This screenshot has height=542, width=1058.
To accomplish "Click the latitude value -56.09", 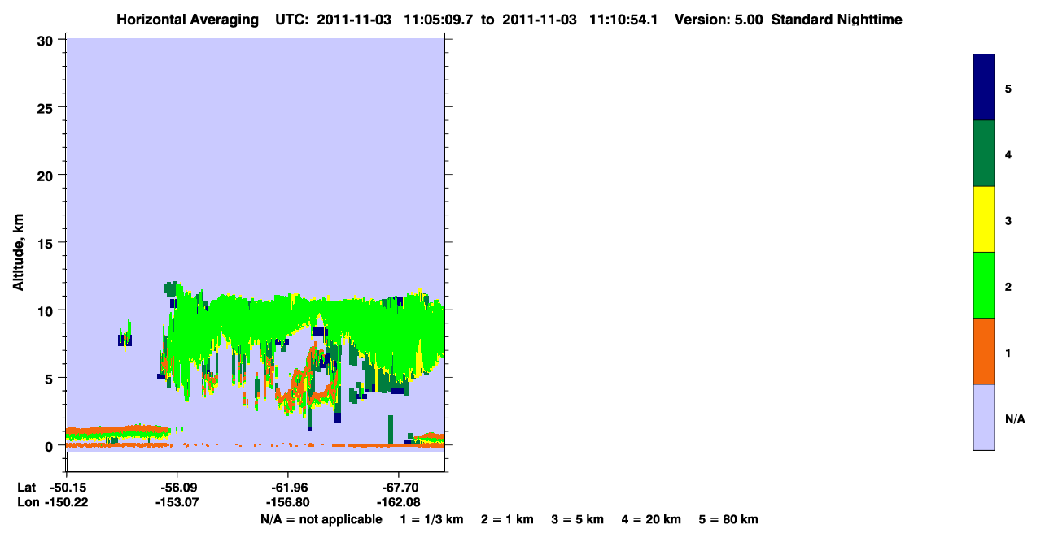I will (x=177, y=488).
